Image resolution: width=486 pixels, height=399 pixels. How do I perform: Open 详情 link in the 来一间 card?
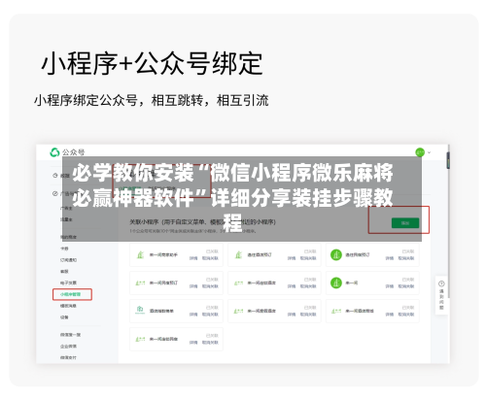tap(389, 286)
